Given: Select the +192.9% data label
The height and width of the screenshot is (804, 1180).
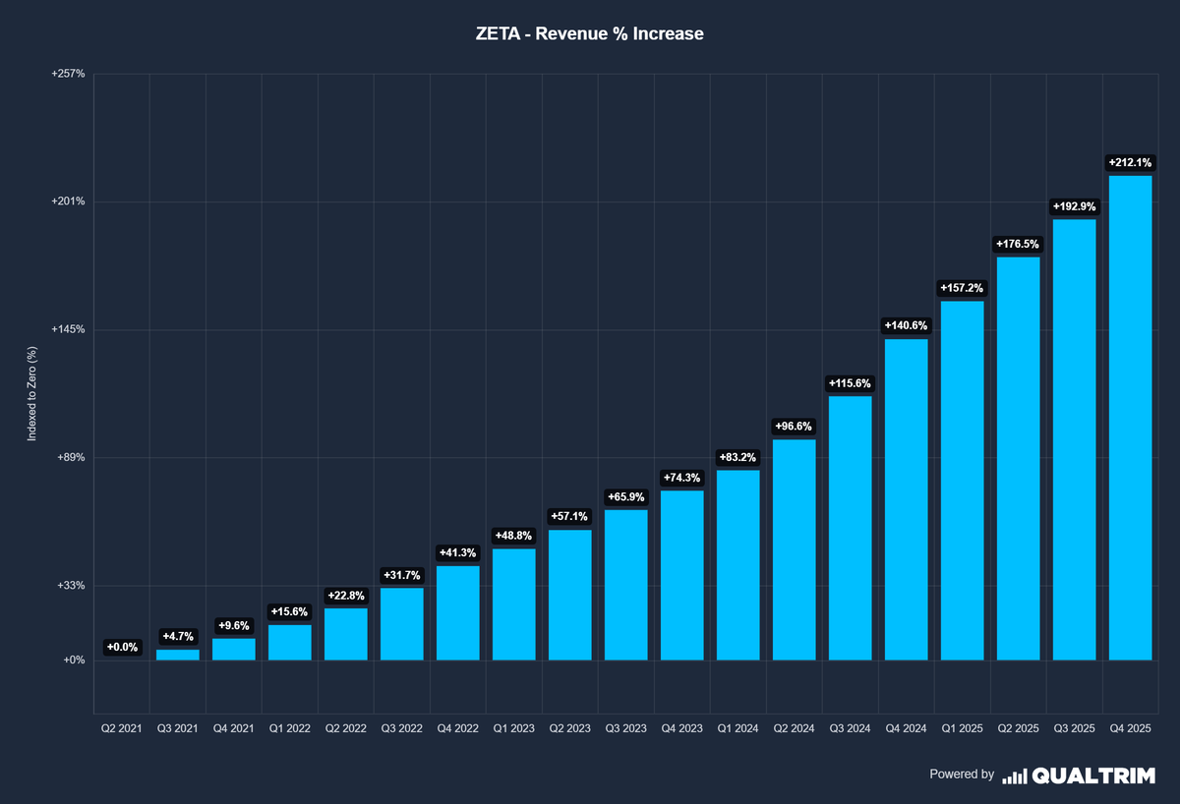Looking at the screenshot, I should (1074, 206).
